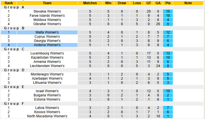205x119 pixels.
Task: Click the Group A section header
Action: [x=14, y=7]
